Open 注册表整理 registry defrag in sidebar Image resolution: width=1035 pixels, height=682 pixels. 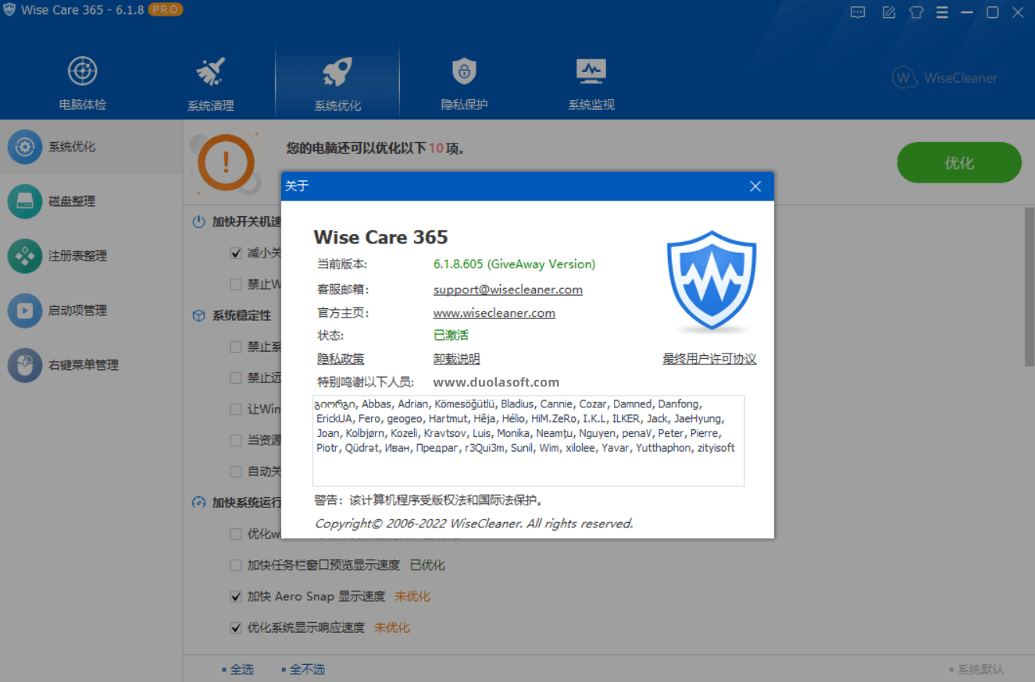(91, 256)
